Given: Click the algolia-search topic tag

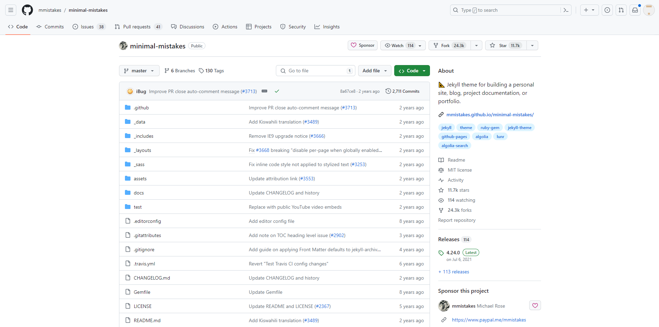Looking at the screenshot, I should pyautogui.click(x=455, y=146).
